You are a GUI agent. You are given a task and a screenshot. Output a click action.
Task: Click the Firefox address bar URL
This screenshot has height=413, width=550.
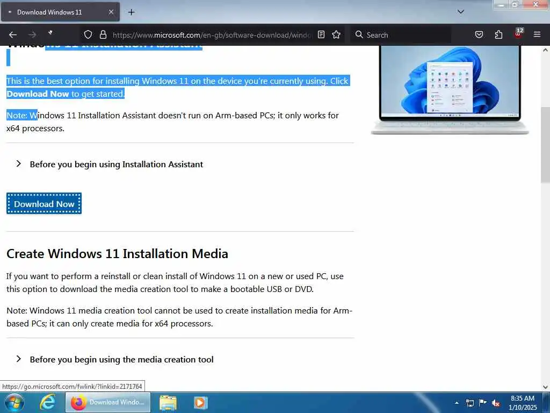click(x=212, y=35)
